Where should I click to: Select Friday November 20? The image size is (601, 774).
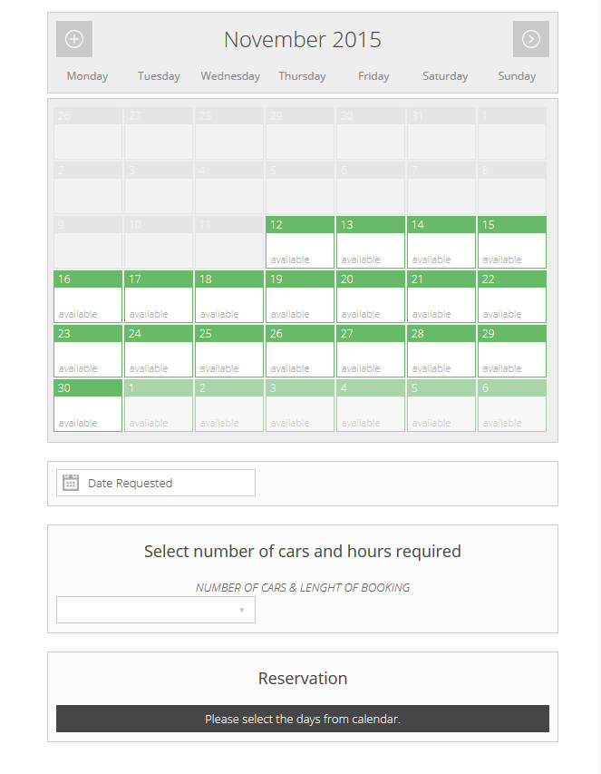[x=370, y=279]
